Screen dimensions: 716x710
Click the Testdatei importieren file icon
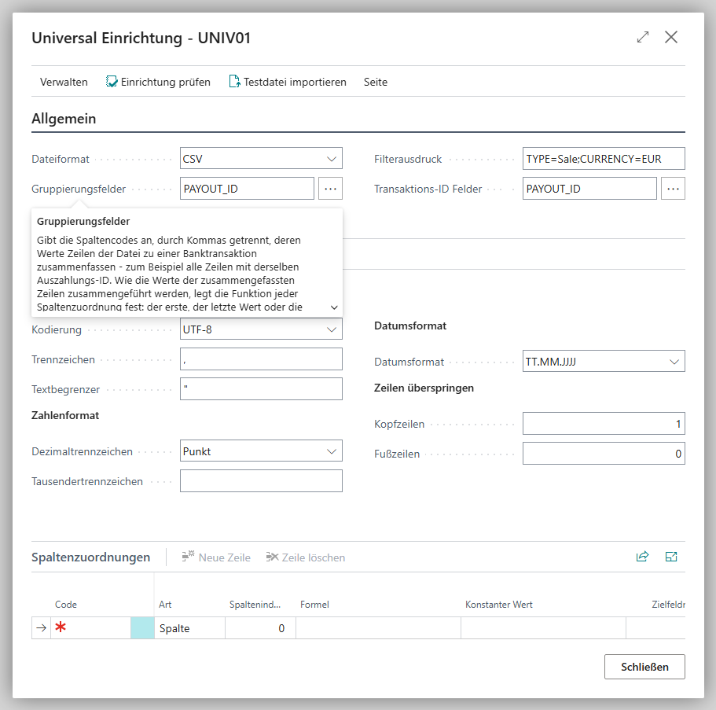(234, 82)
